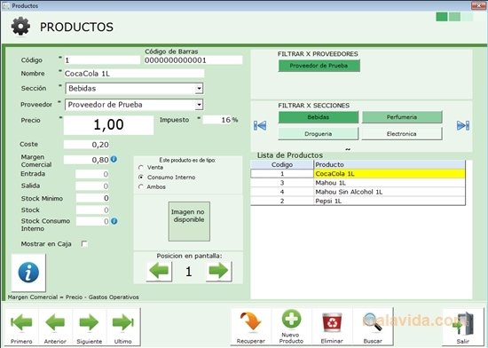Filter by Proveedor de Prueba
Screen dimensions: 488x348
[x=319, y=66]
